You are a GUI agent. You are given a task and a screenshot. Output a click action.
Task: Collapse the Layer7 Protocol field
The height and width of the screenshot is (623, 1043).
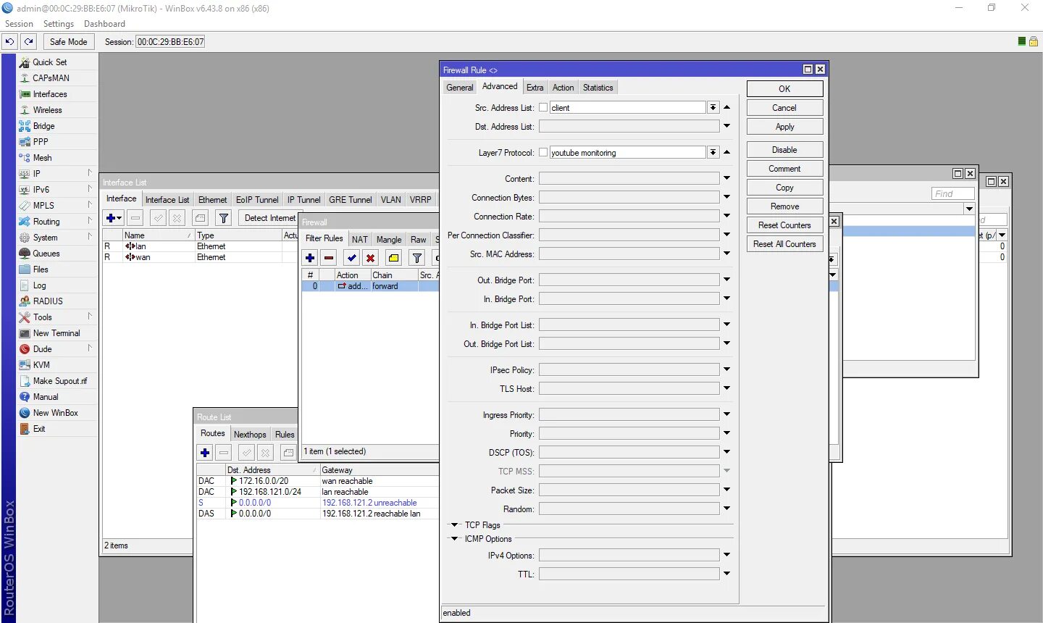click(x=726, y=152)
